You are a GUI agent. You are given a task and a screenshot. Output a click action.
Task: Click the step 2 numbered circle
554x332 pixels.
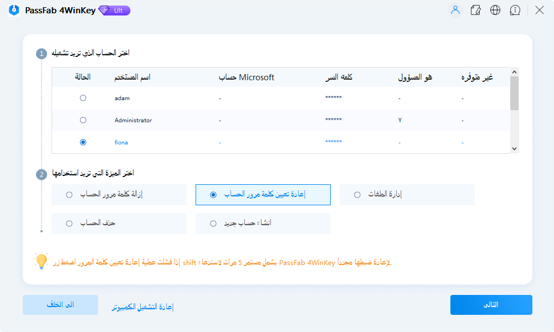click(41, 174)
